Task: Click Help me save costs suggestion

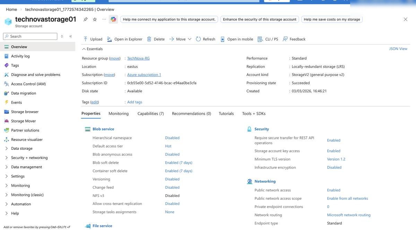Action: click(332, 19)
